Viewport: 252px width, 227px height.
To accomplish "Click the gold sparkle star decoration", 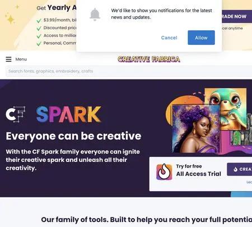I will (11, 19).
